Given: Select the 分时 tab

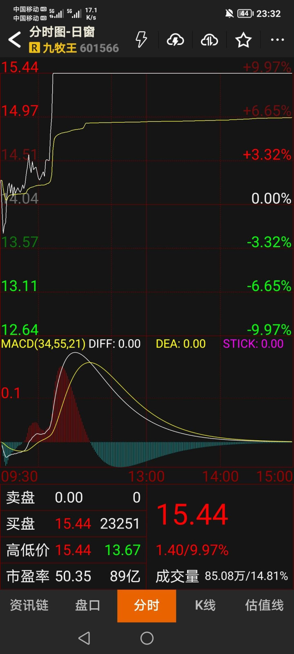Looking at the screenshot, I should point(147,605).
